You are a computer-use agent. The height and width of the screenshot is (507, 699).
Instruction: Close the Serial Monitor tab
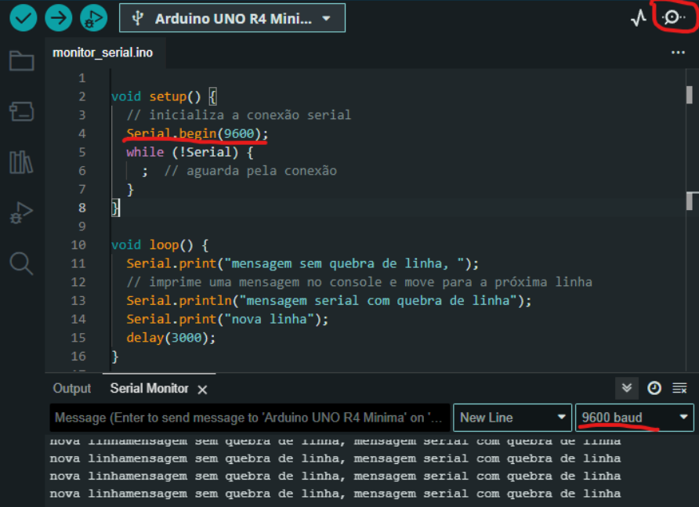[202, 389]
